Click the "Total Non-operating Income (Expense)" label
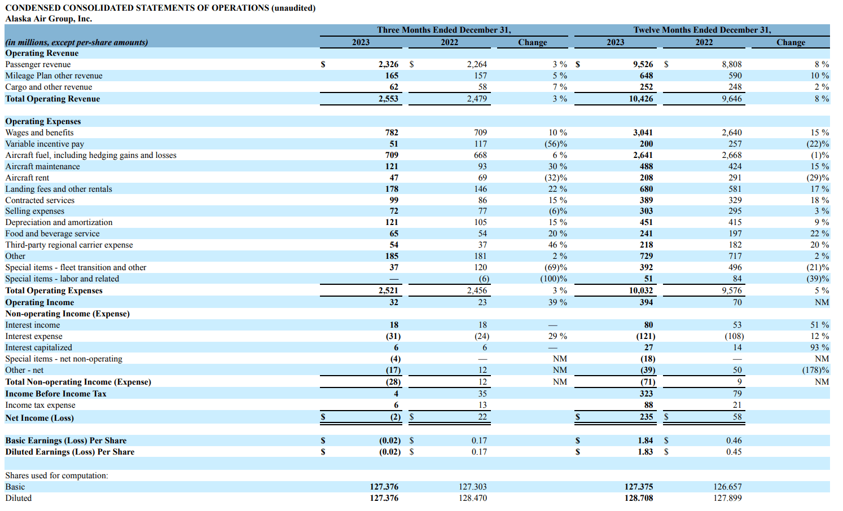843x511 pixels. (78, 382)
